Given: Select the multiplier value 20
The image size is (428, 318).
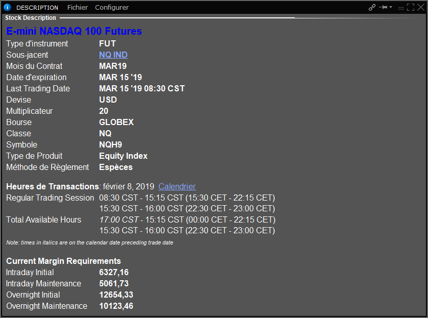Looking at the screenshot, I should [x=104, y=111].
